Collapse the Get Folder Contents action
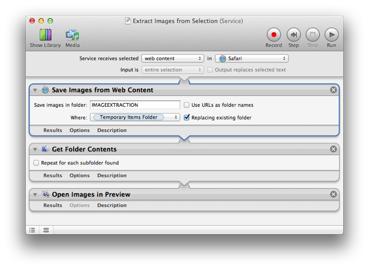This screenshot has height=270, width=369. click(35, 149)
